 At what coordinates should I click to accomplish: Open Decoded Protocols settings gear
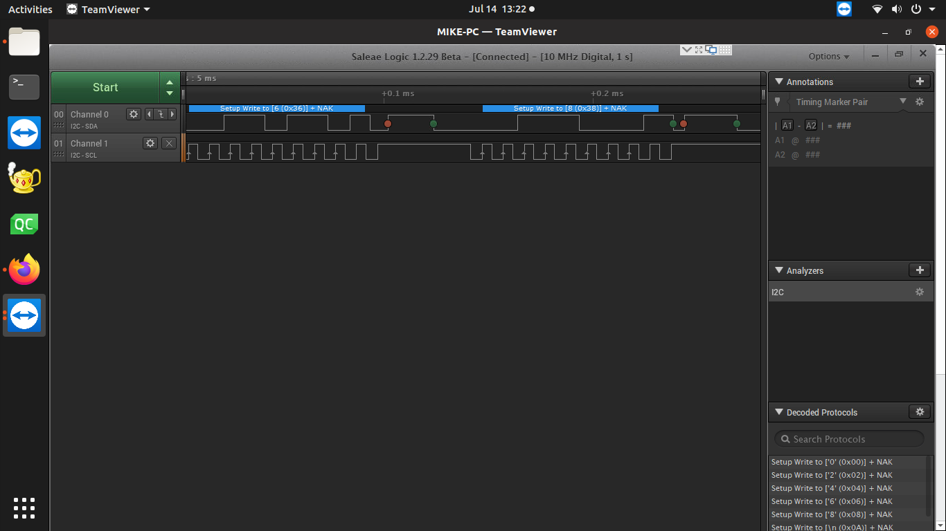pos(920,412)
